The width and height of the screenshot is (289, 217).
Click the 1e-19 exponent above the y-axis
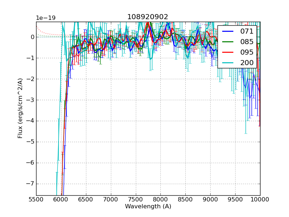click(46, 18)
